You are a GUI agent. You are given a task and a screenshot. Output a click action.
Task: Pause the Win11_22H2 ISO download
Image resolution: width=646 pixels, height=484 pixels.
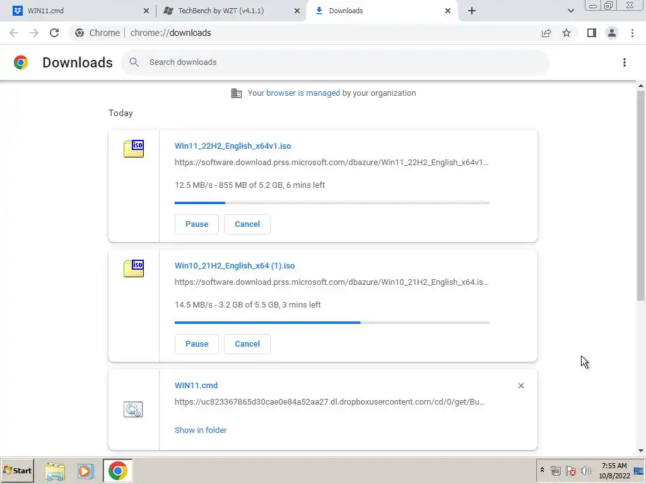point(197,224)
